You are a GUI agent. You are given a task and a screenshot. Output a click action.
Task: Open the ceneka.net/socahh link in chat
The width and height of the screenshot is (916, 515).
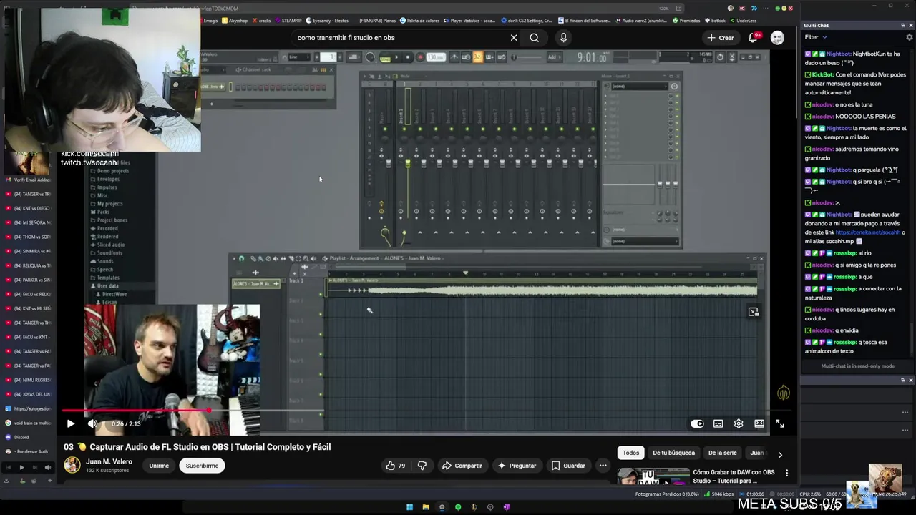[867, 232]
